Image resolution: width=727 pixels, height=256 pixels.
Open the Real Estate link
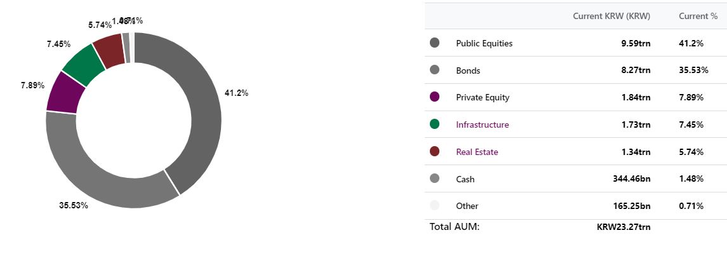(x=477, y=152)
